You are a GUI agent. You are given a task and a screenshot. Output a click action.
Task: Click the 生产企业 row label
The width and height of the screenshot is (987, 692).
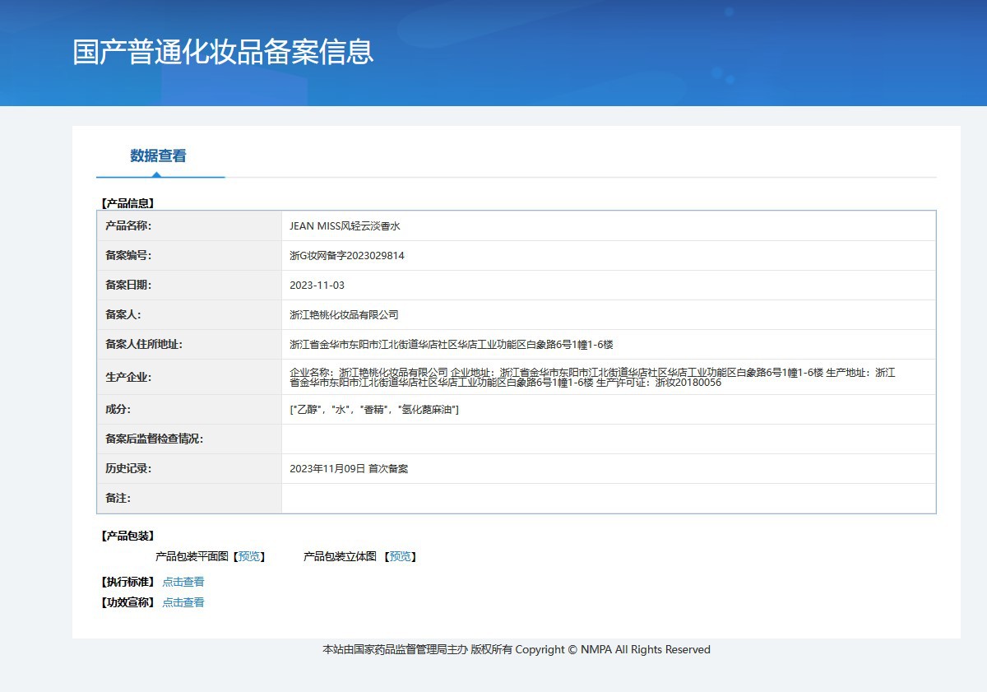click(x=128, y=378)
